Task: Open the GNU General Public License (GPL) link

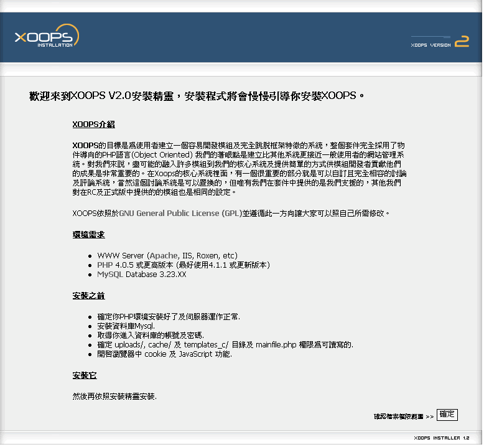Action: pyautogui.click(x=181, y=214)
